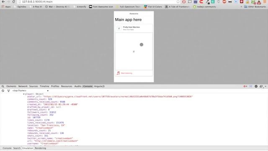Switch to the Elements tab in DevTools
Image resolution: width=268 pixels, height=151 pixels.
pyautogui.click(x=11, y=86)
